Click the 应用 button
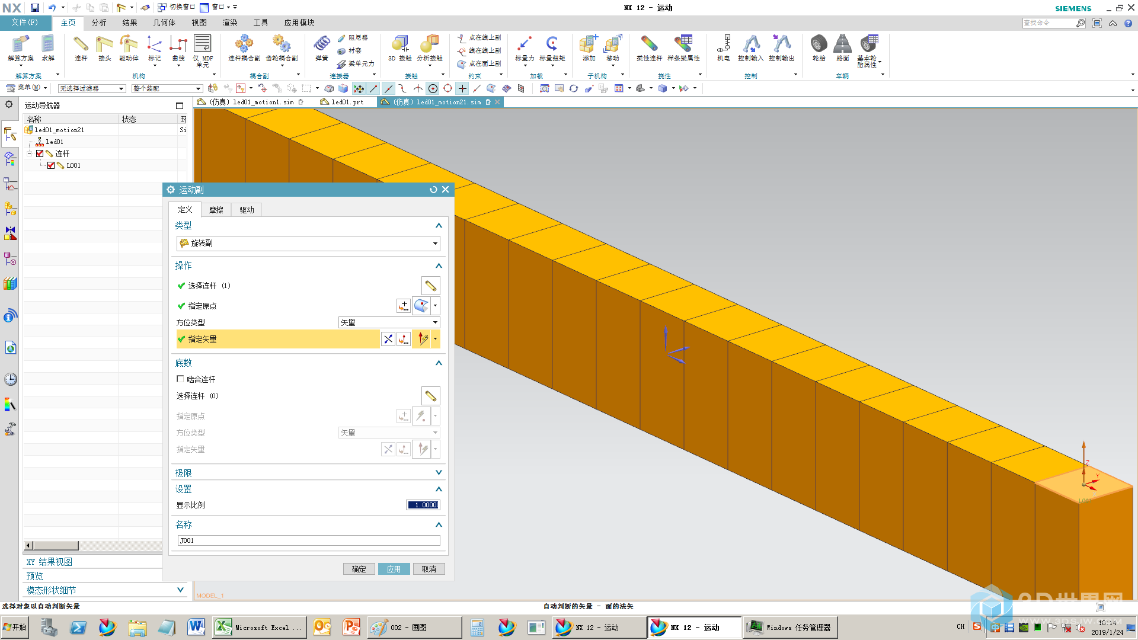Image resolution: width=1138 pixels, height=640 pixels. (394, 569)
